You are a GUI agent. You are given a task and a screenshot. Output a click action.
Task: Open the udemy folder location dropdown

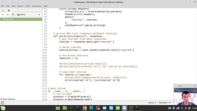coord(29,14)
